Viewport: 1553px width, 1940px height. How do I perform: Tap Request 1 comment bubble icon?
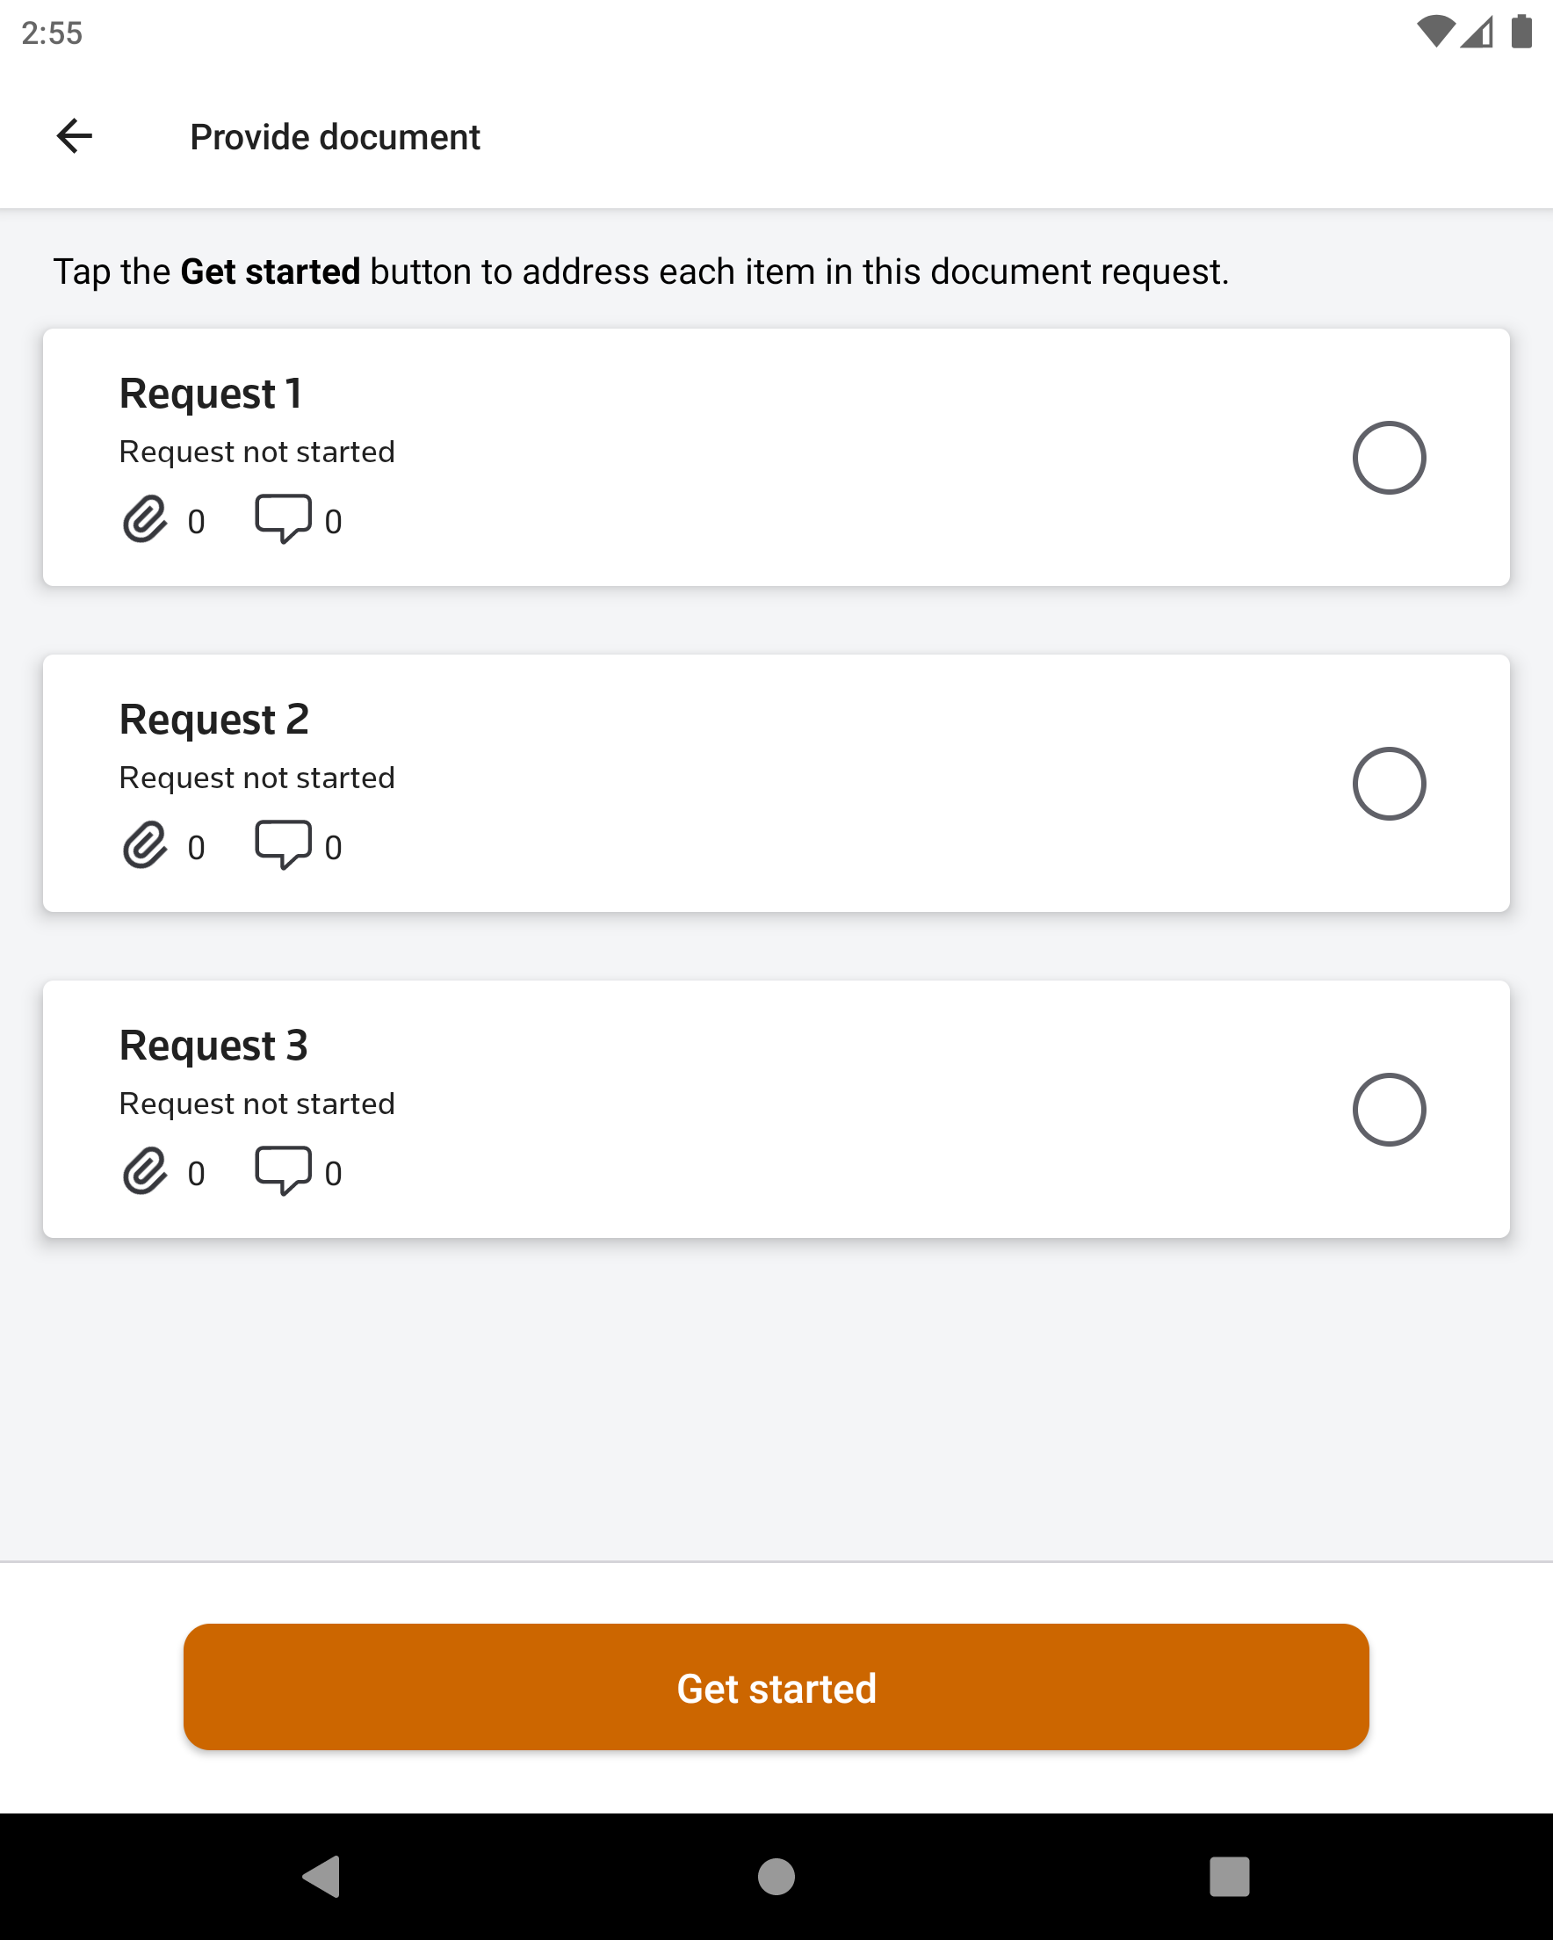point(283,518)
